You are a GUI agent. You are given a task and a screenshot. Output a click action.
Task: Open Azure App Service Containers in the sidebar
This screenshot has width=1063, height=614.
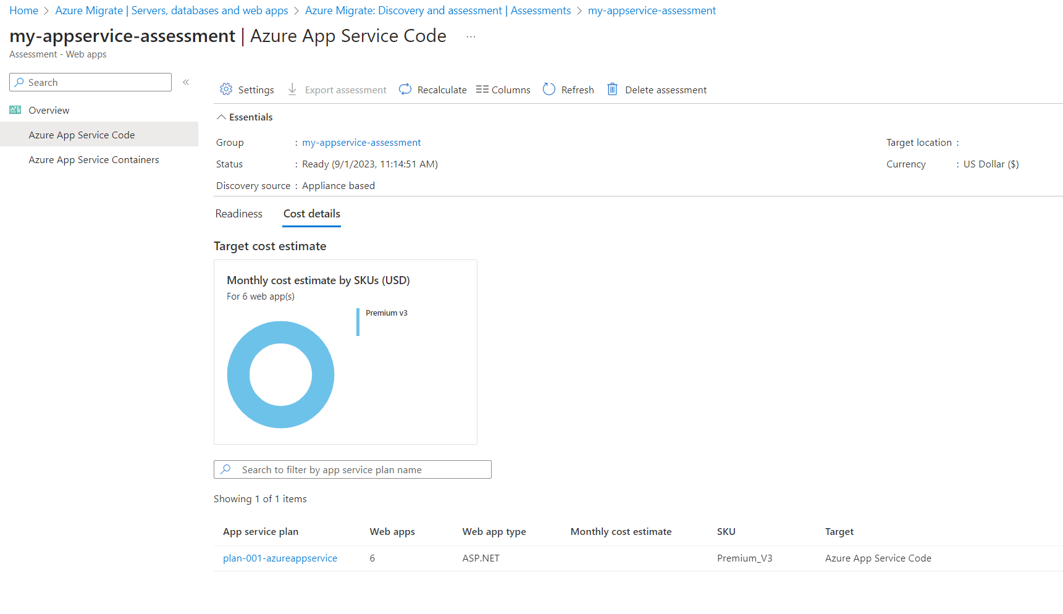[94, 159]
